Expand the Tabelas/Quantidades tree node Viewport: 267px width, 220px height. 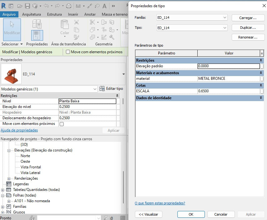[2, 190]
